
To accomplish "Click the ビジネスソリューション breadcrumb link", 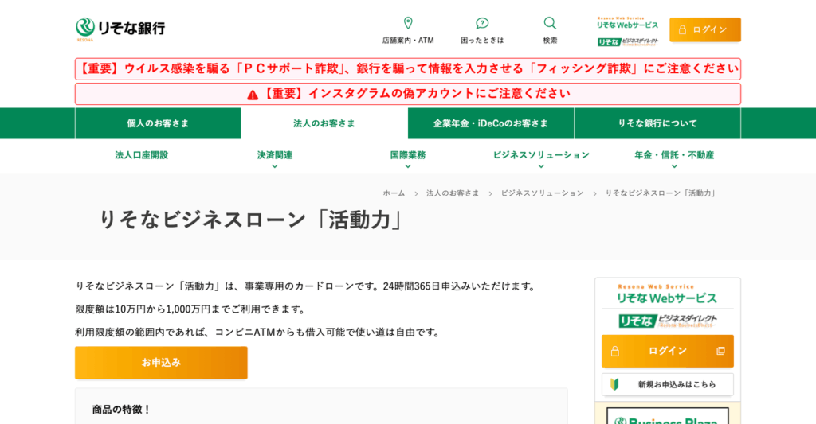I will pyautogui.click(x=542, y=193).
